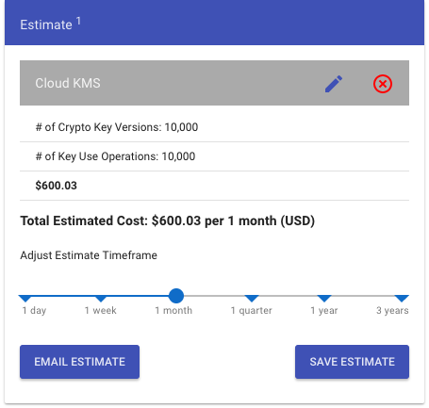Screen dimensions: 429x408
Task: Select the 1 week timeframe marker
Action: click(x=101, y=298)
